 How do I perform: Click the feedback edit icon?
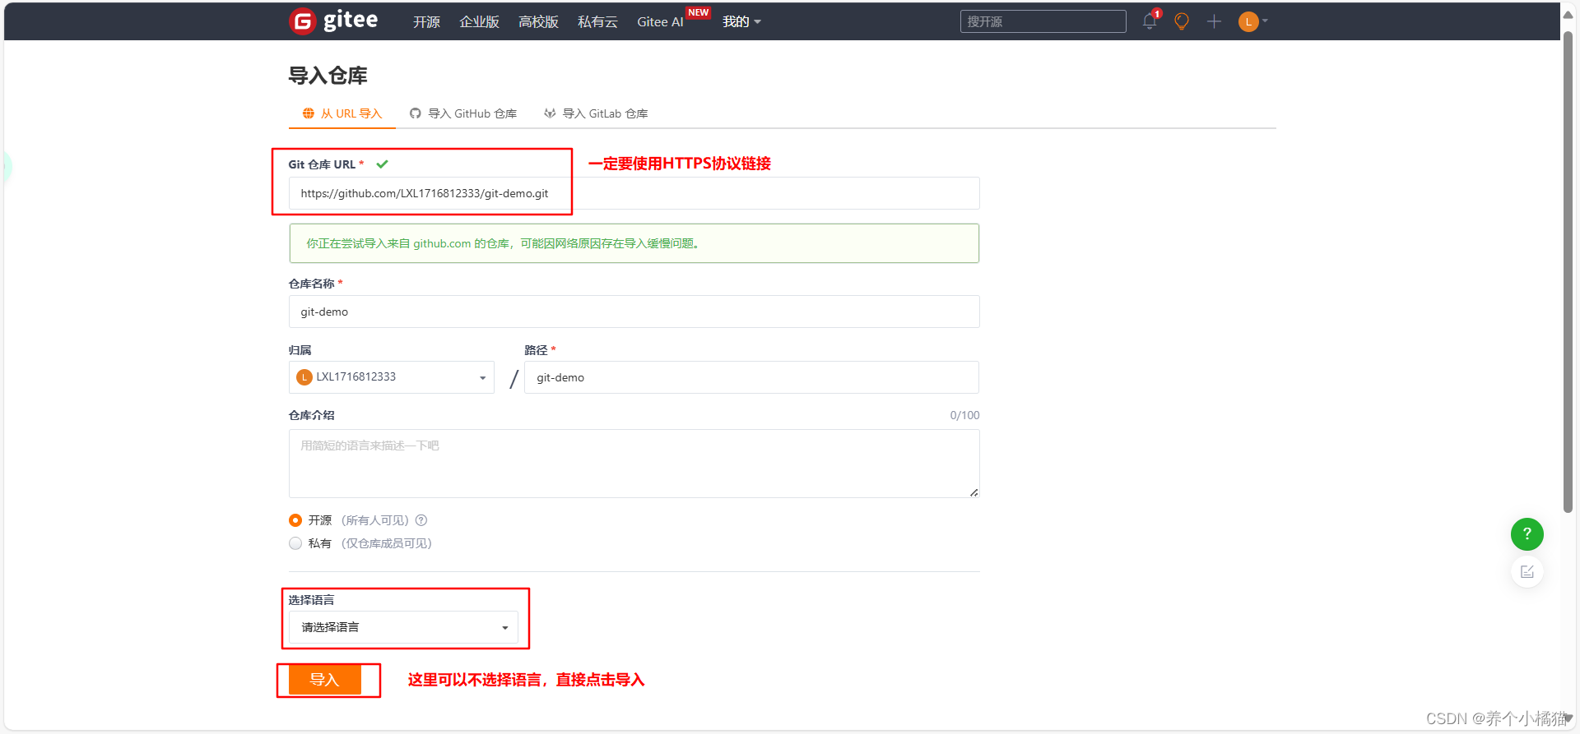pyautogui.click(x=1527, y=571)
